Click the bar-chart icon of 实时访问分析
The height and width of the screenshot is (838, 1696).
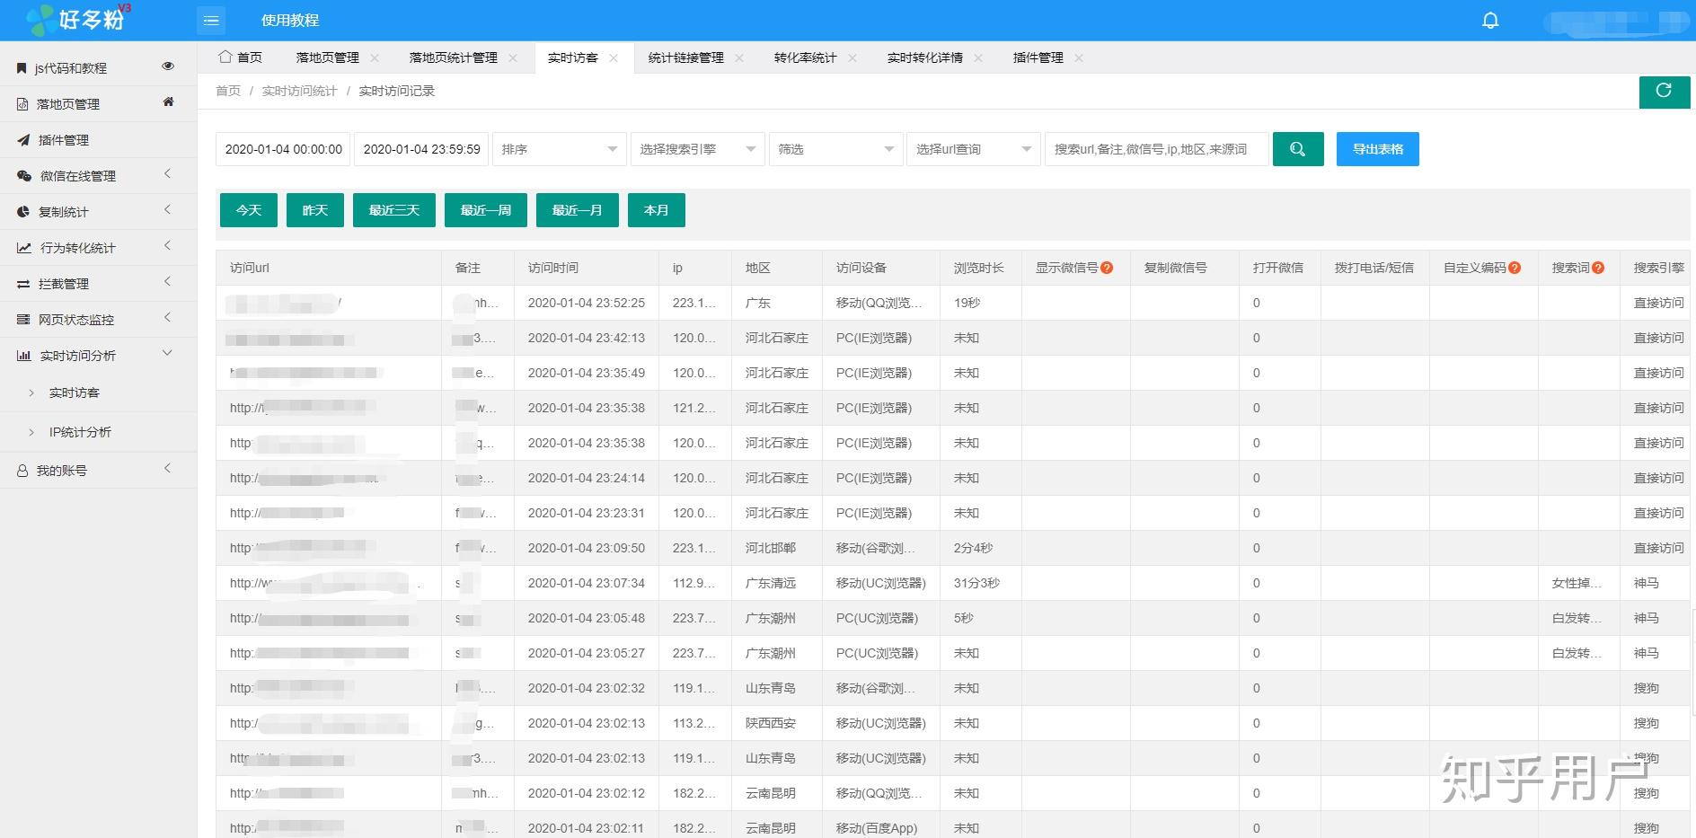coord(24,356)
